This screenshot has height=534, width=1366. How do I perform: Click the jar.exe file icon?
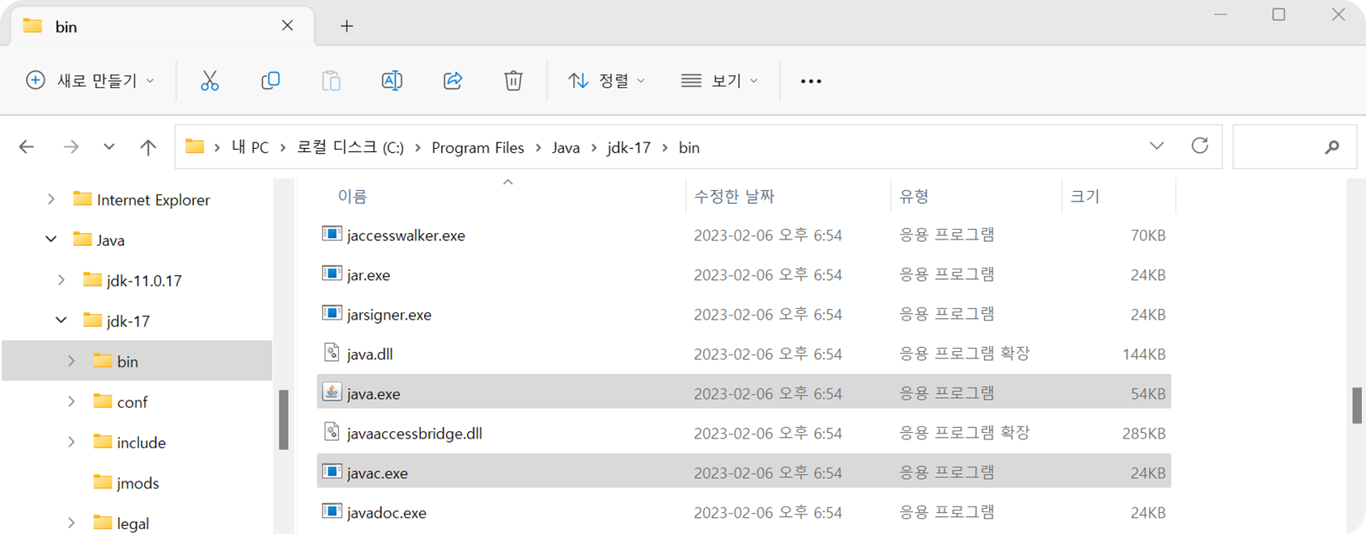point(332,273)
